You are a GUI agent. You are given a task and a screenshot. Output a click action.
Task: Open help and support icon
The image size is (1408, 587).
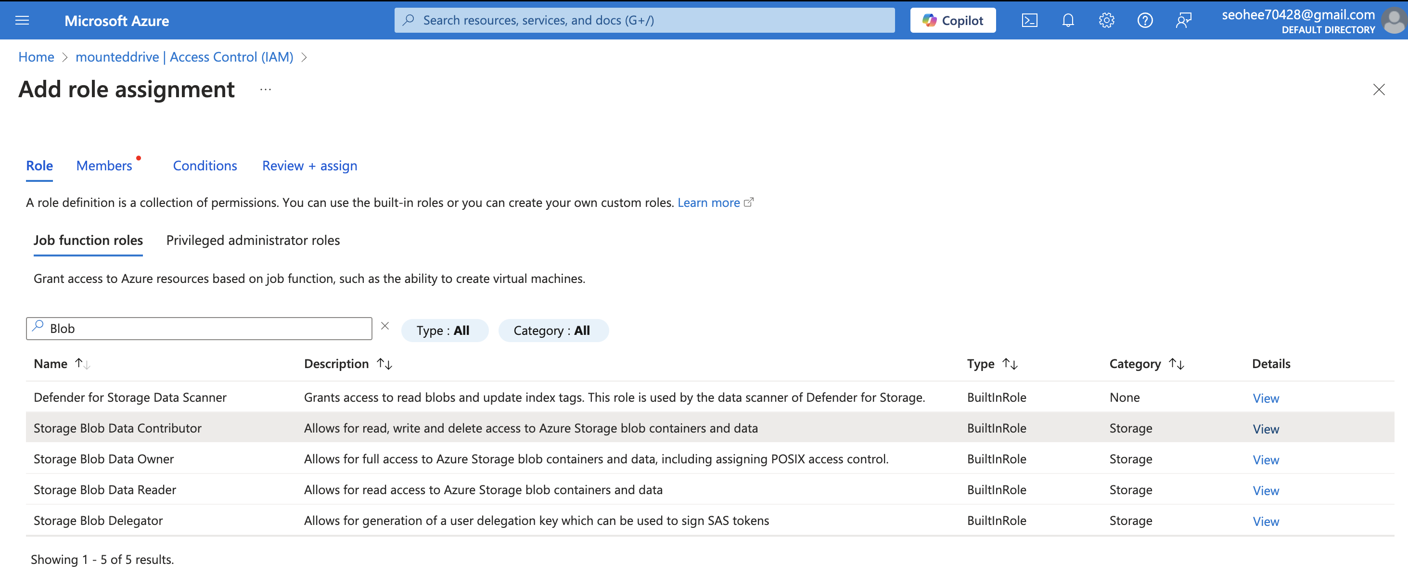(1145, 20)
